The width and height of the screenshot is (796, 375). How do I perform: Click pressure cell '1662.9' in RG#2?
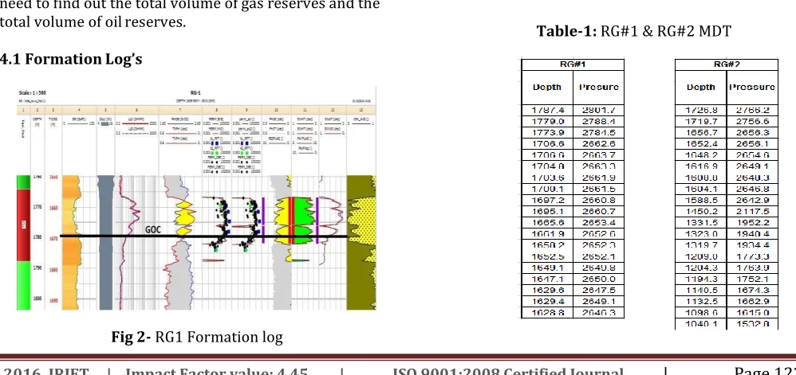point(753,301)
